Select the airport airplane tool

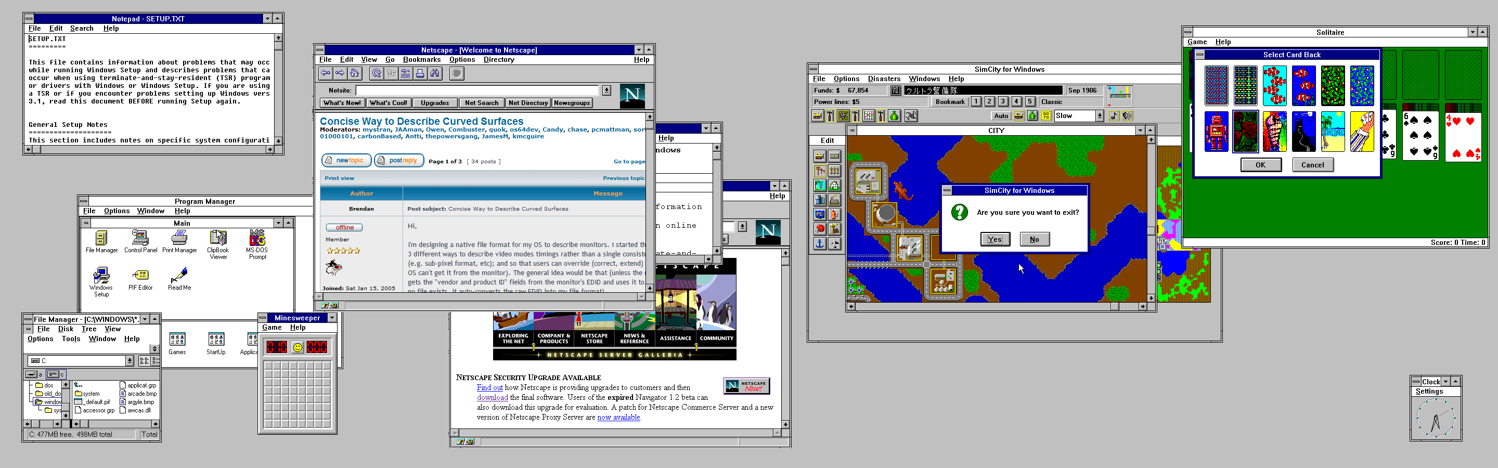[x=834, y=243]
